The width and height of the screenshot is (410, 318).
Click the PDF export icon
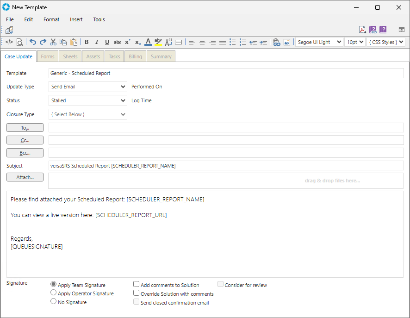pos(362,30)
